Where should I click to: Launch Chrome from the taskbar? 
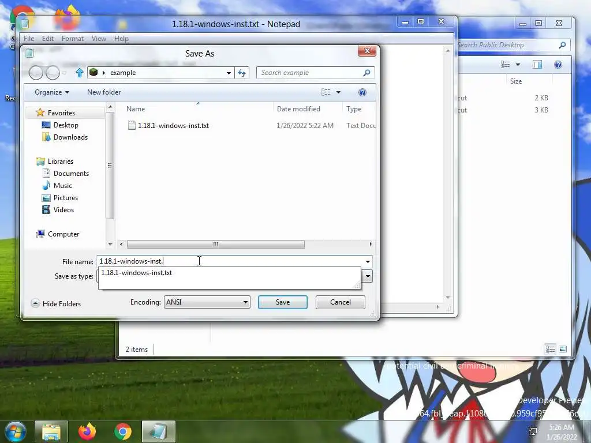click(x=123, y=431)
